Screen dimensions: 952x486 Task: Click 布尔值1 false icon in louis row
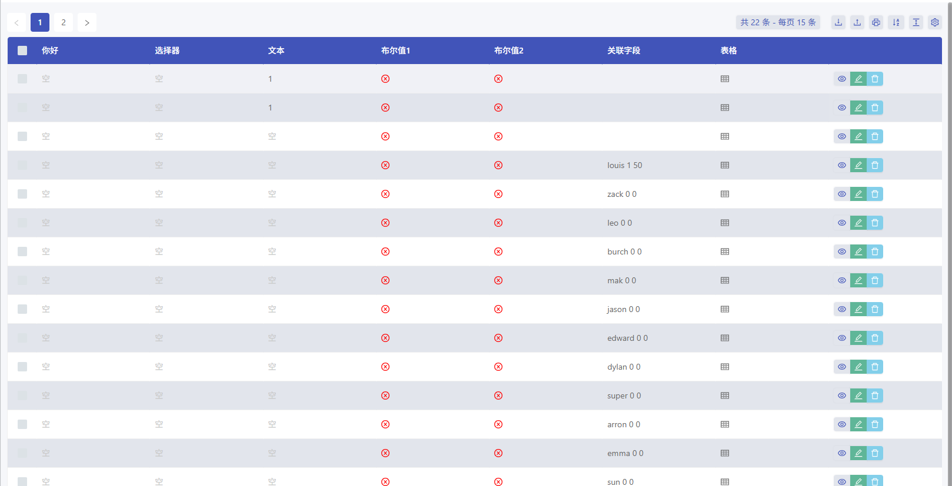[385, 165]
